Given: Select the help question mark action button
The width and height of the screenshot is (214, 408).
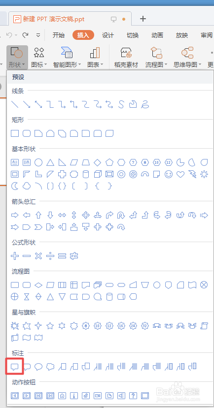Looking at the screenshot, I should tap(133, 396).
